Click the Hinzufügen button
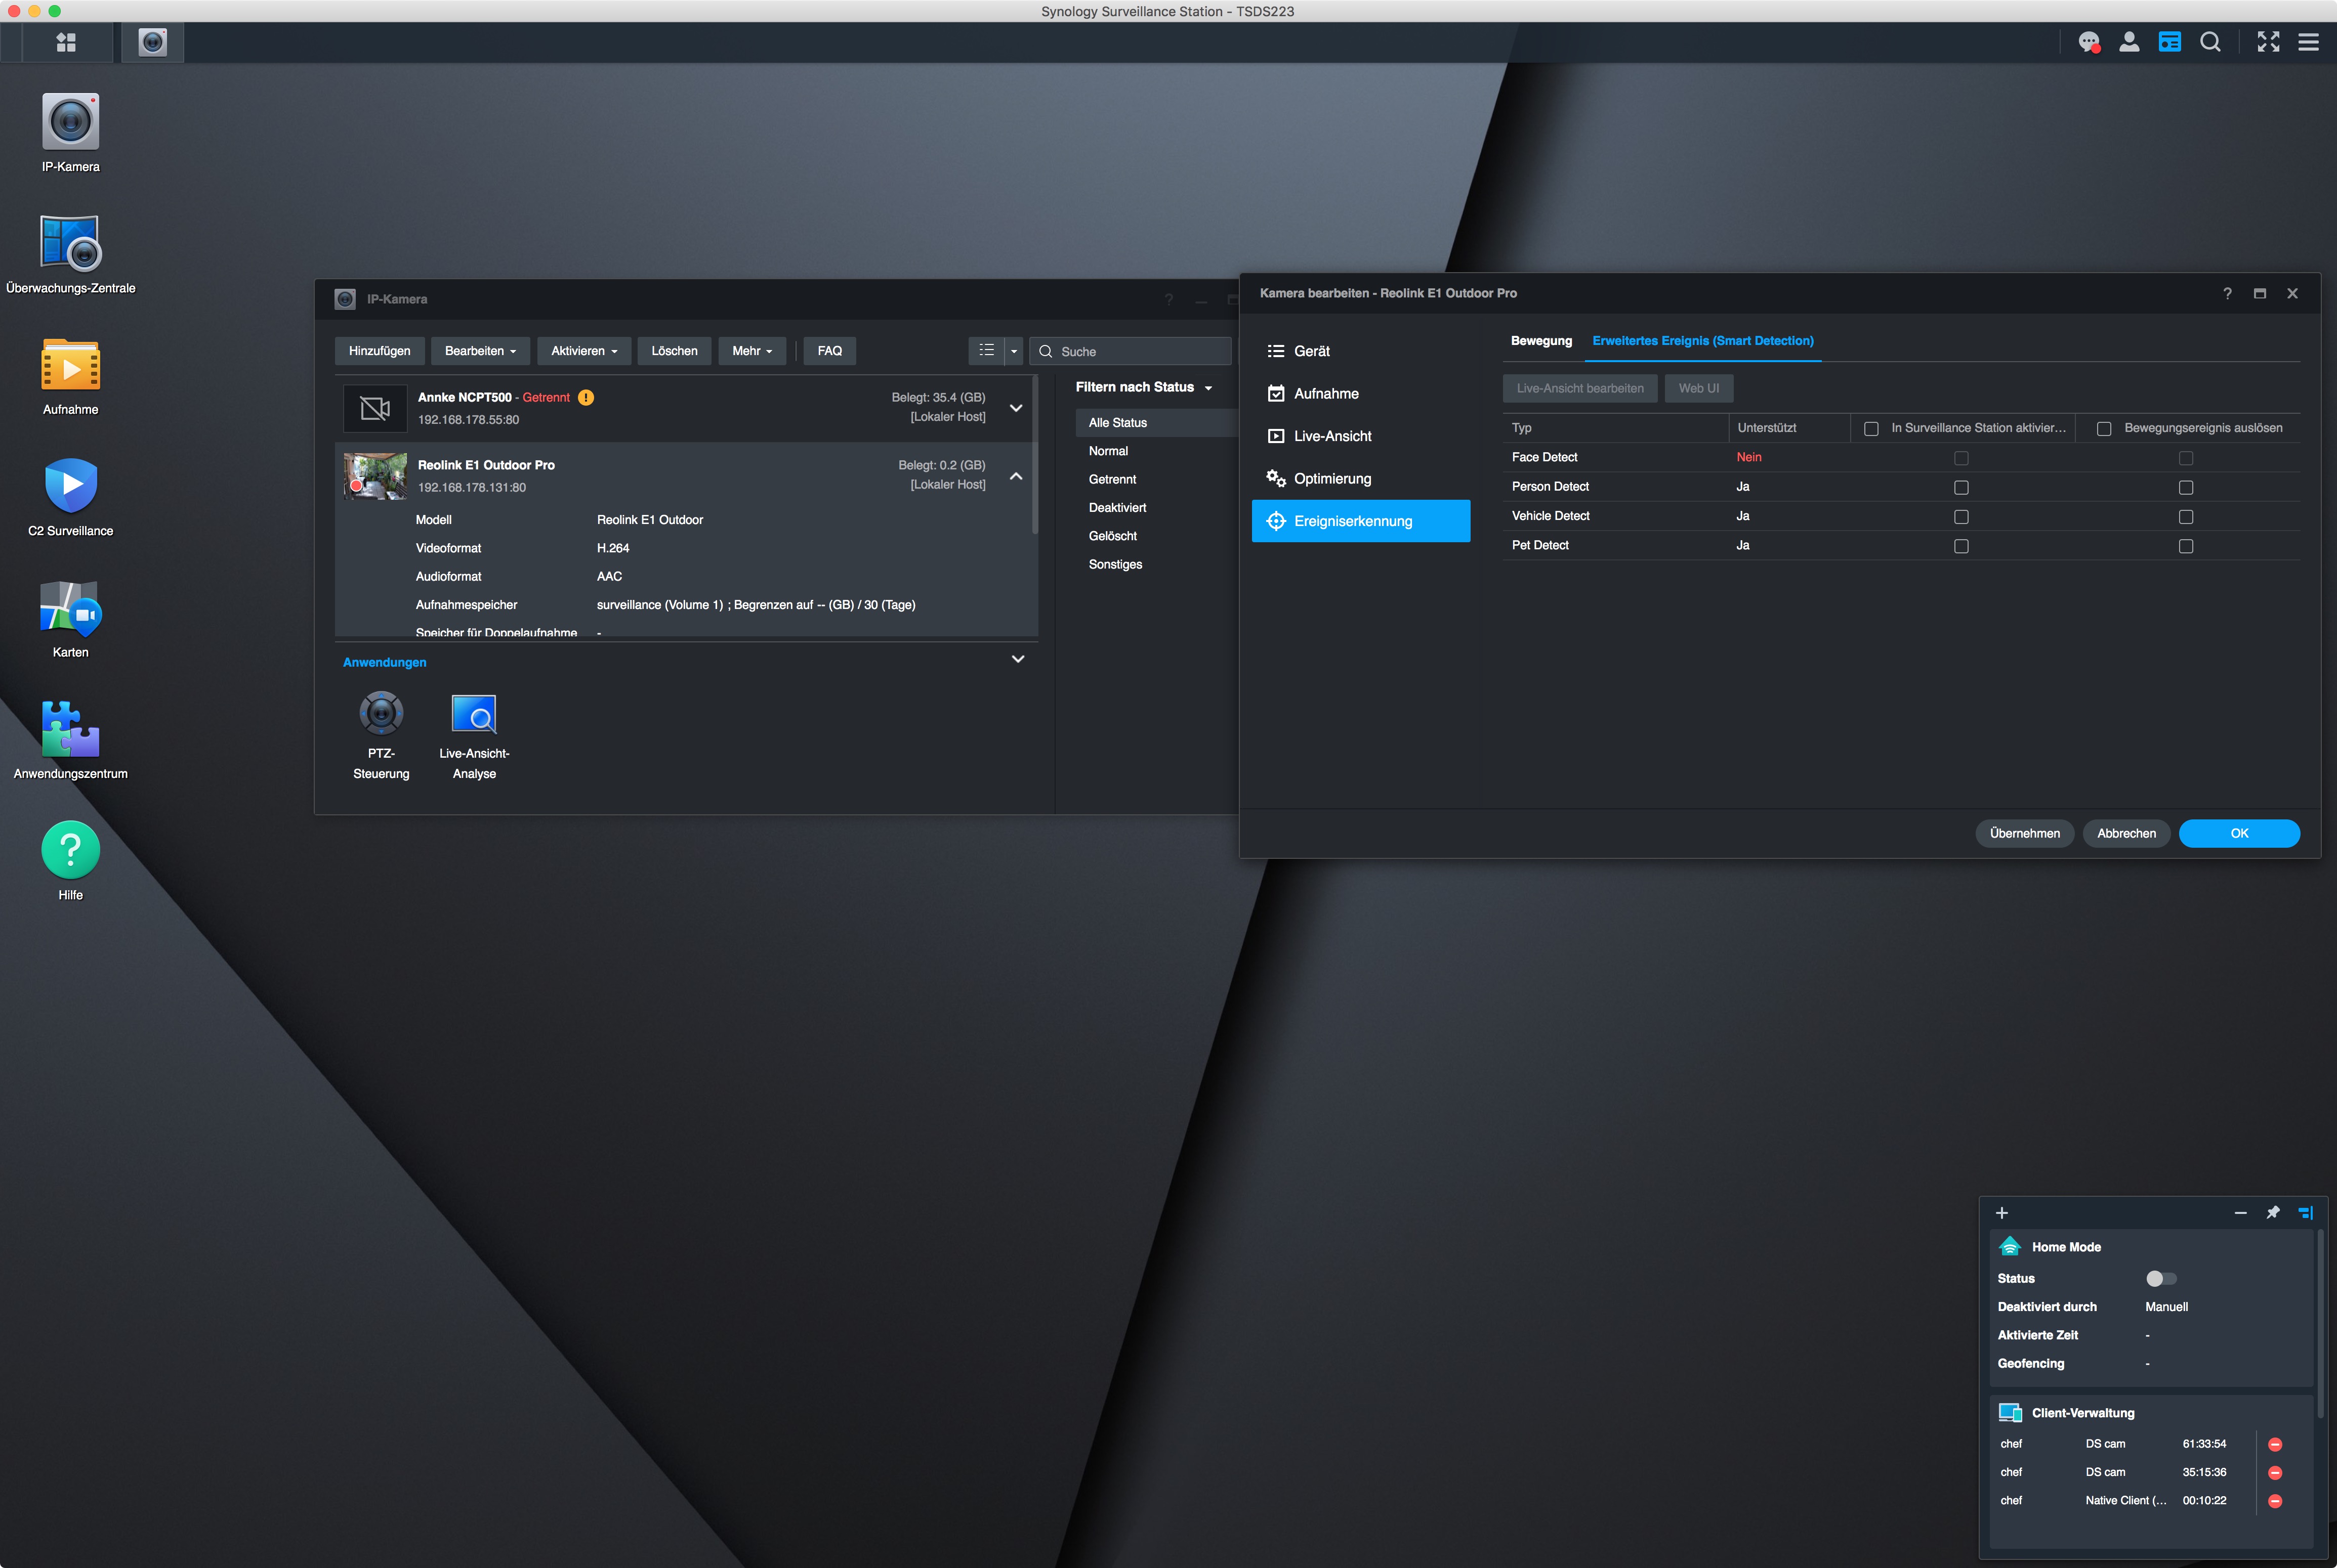This screenshot has height=1568, width=2337. [379, 351]
